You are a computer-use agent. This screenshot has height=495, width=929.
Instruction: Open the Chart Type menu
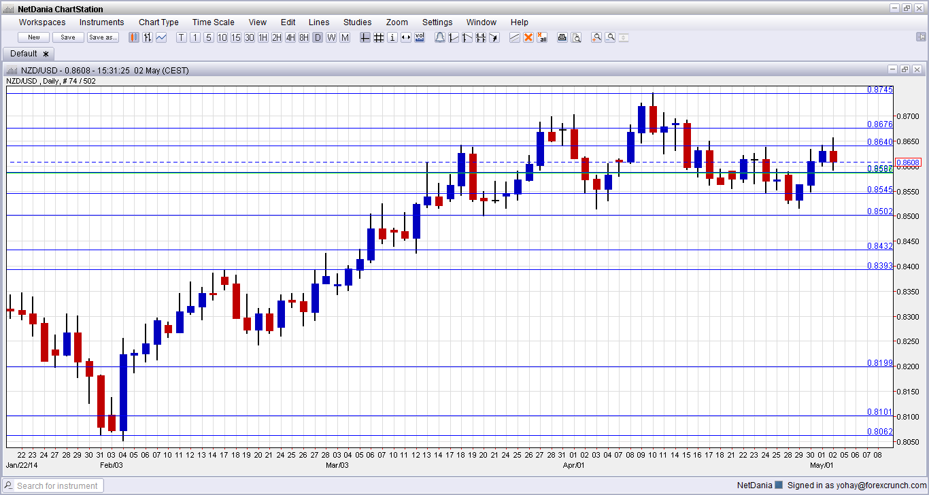(x=158, y=22)
